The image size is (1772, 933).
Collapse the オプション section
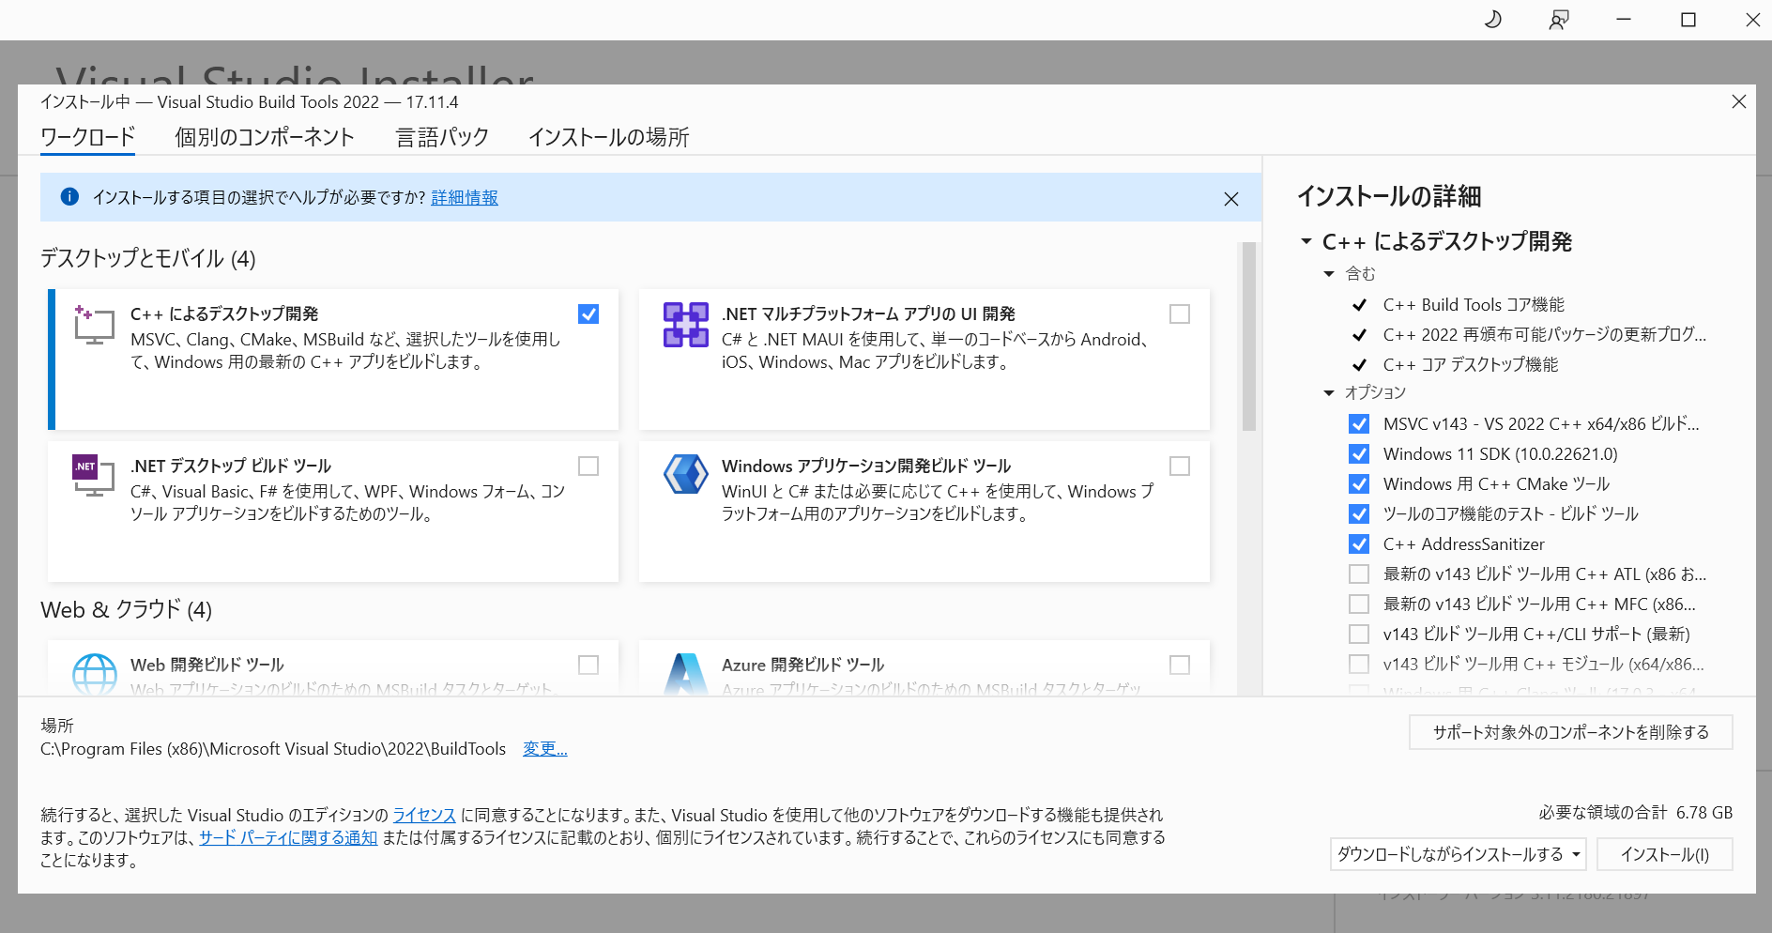click(1327, 393)
